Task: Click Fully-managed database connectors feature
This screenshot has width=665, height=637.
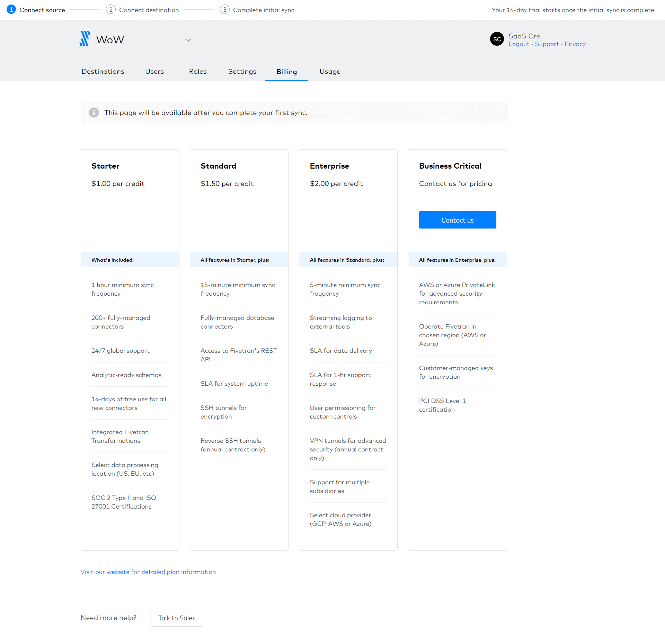Action: coord(237,322)
